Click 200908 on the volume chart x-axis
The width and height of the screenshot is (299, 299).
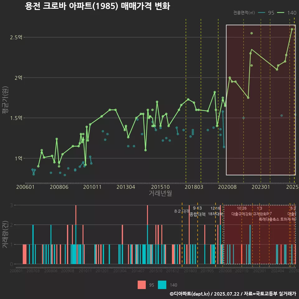tap(68, 271)
